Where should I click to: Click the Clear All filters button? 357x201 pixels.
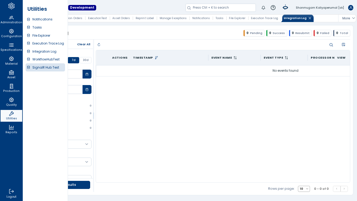[84, 44]
